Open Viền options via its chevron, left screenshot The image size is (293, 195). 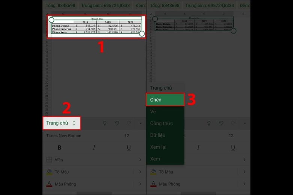tap(140, 160)
